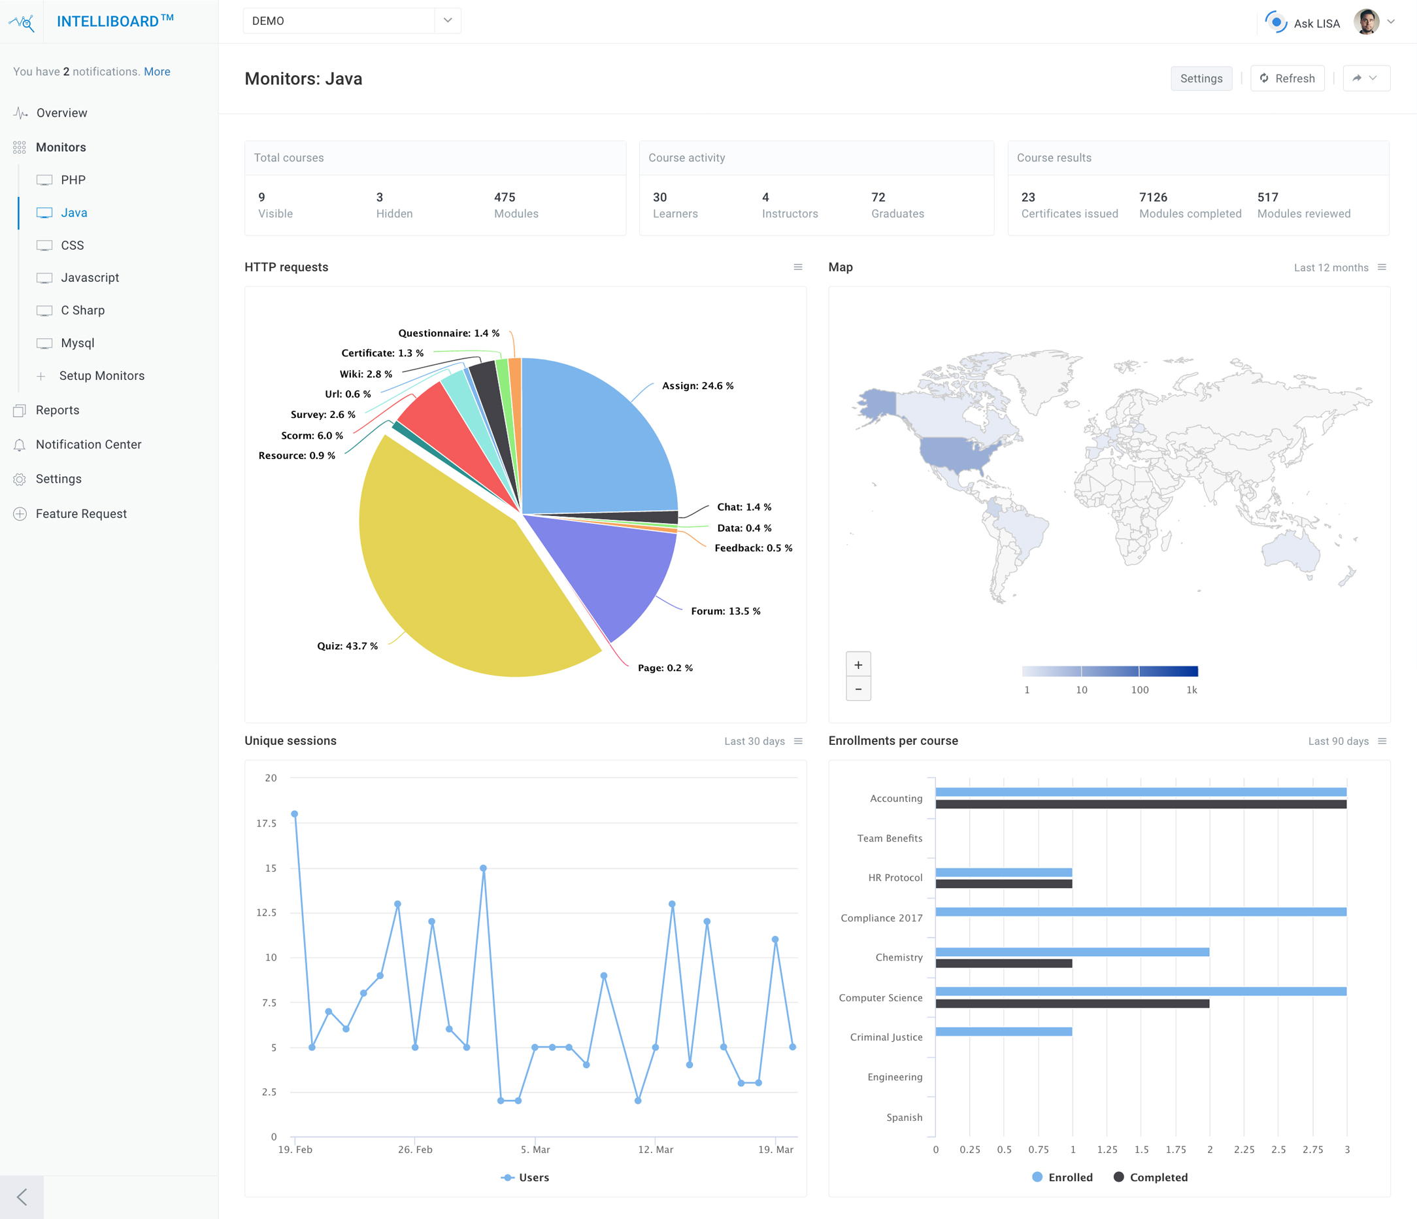The height and width of the screenshot is (1219, 1417).
Task: Click the map color scale gradient
Action: 1109,671
